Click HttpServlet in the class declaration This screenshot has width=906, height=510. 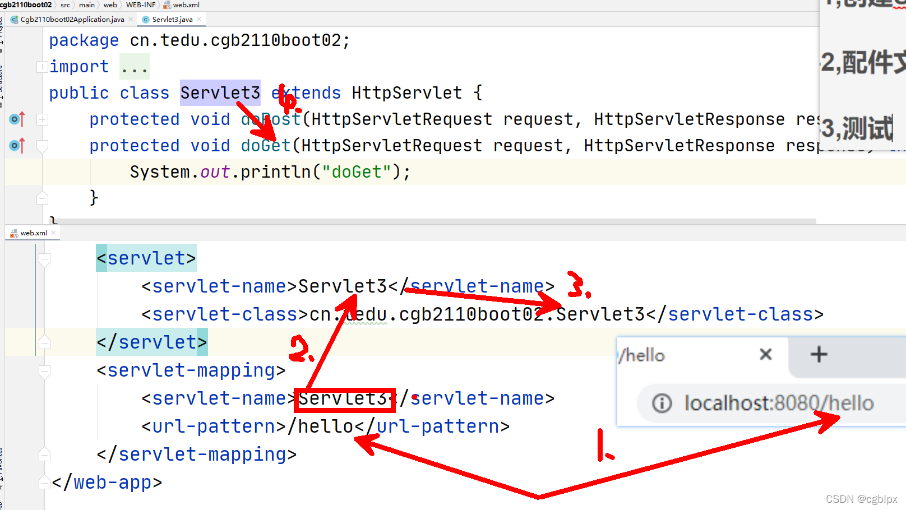pos(408,93)
